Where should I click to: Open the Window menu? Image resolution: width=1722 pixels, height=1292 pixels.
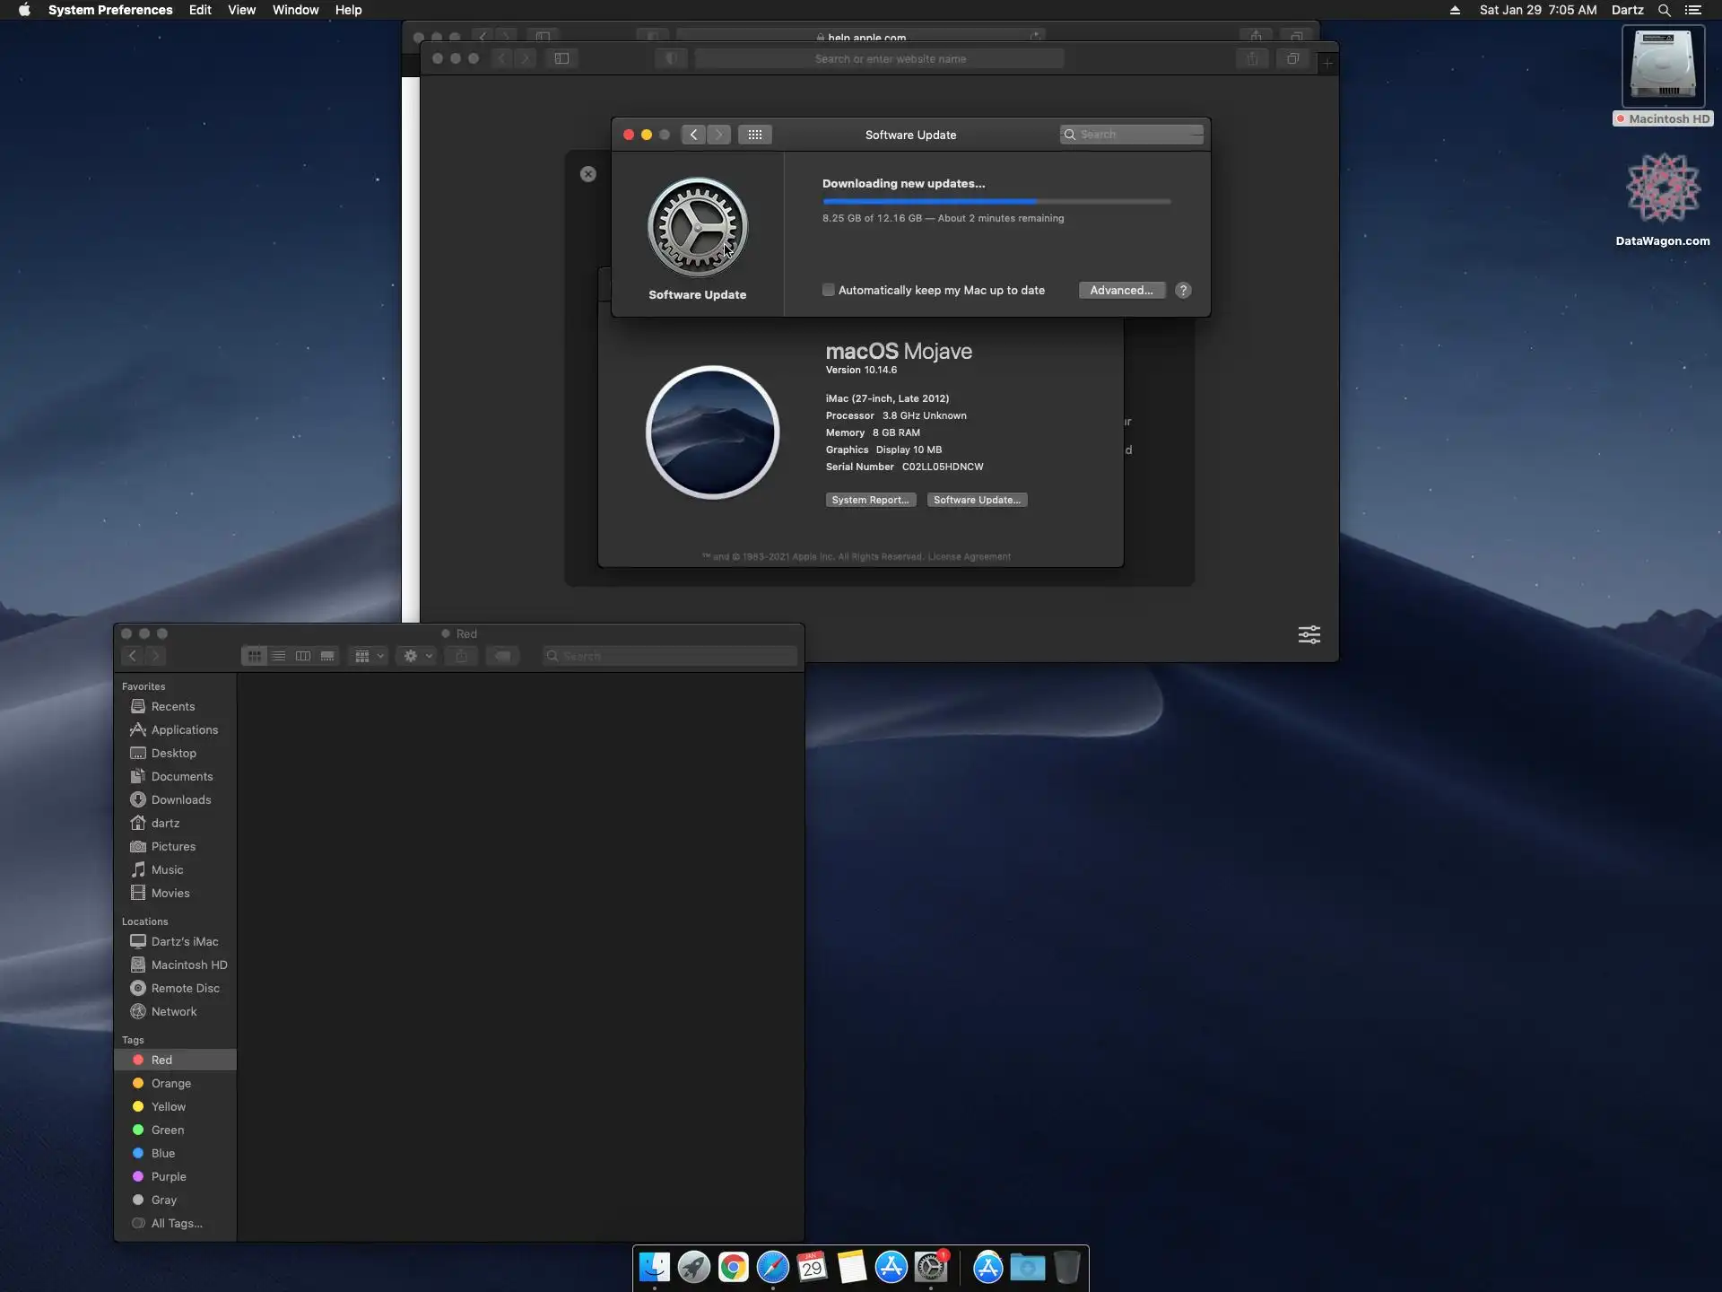coord(295,10)
